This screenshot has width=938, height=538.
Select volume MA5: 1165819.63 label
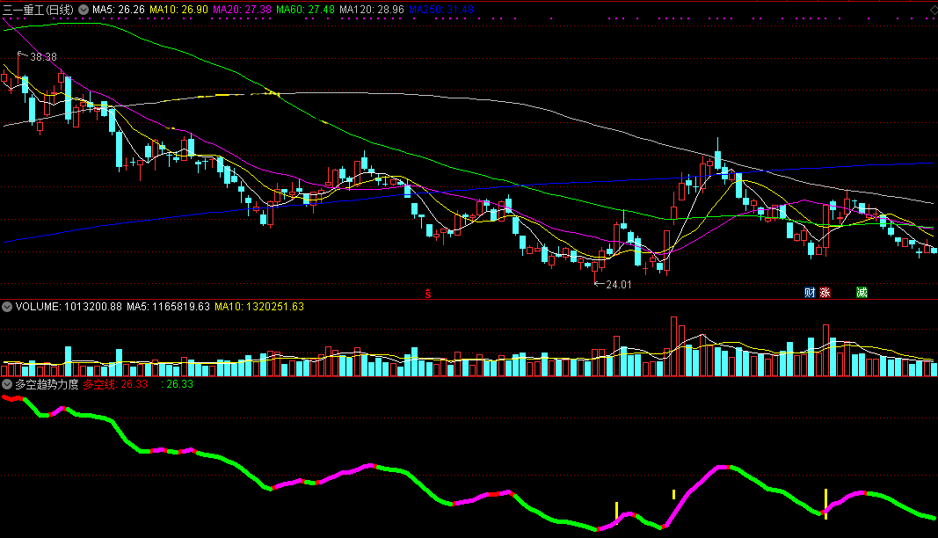point(168,307)
